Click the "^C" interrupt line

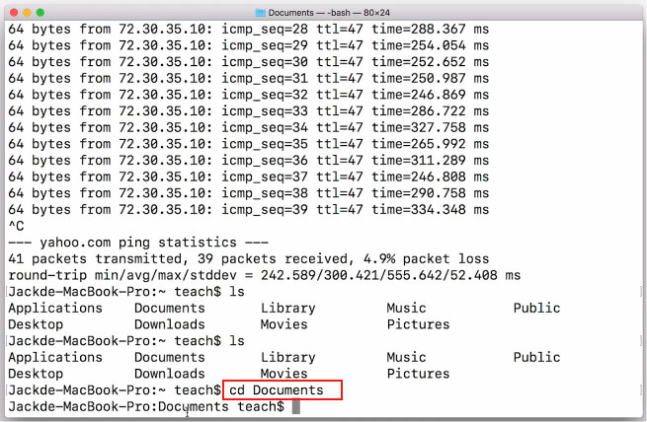coord(16,226)
